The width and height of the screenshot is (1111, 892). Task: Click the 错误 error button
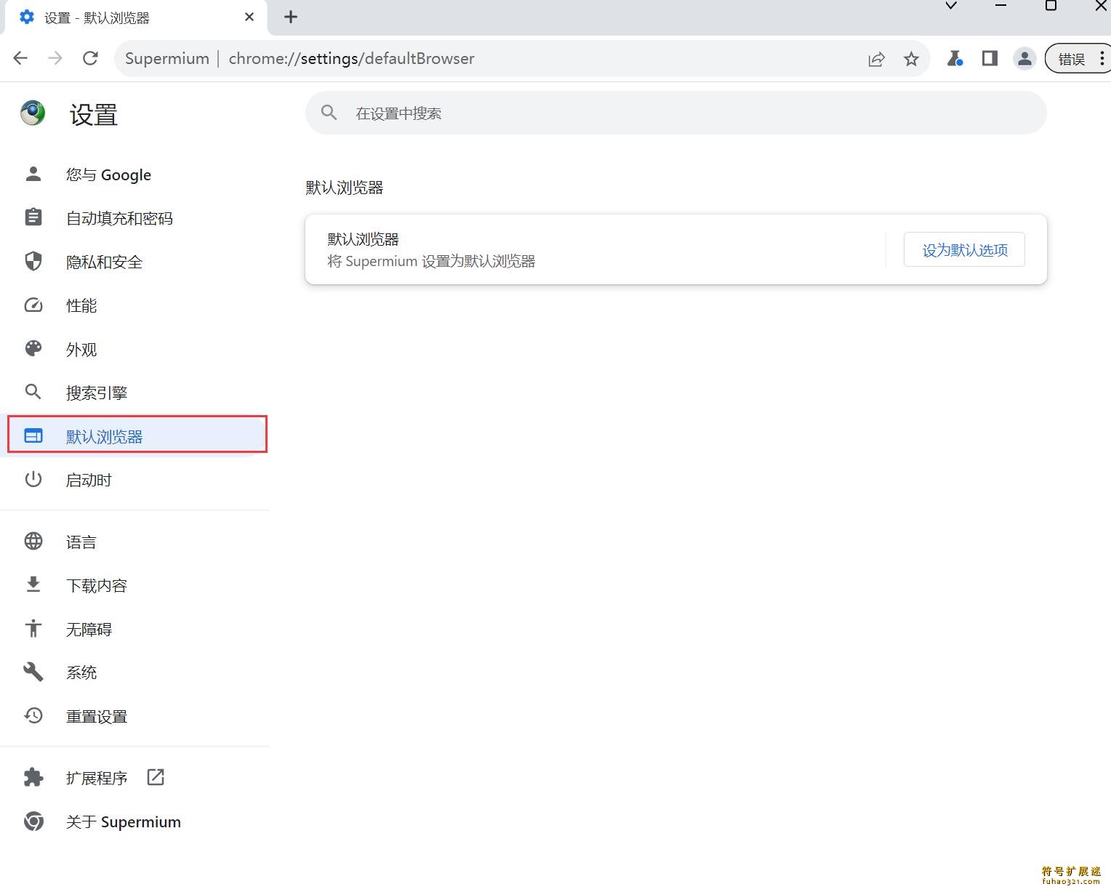coord(1072,59)
